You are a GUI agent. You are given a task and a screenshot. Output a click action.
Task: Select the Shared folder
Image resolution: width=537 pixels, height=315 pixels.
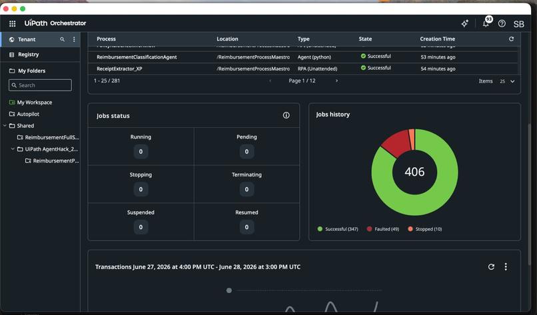[x=25, y=126]
